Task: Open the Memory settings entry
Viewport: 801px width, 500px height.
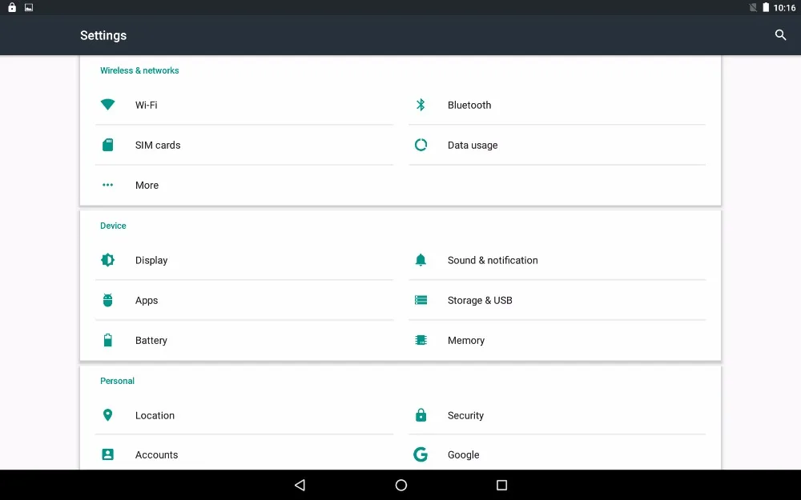Action: pyautogui.click(x=557, y=340)
